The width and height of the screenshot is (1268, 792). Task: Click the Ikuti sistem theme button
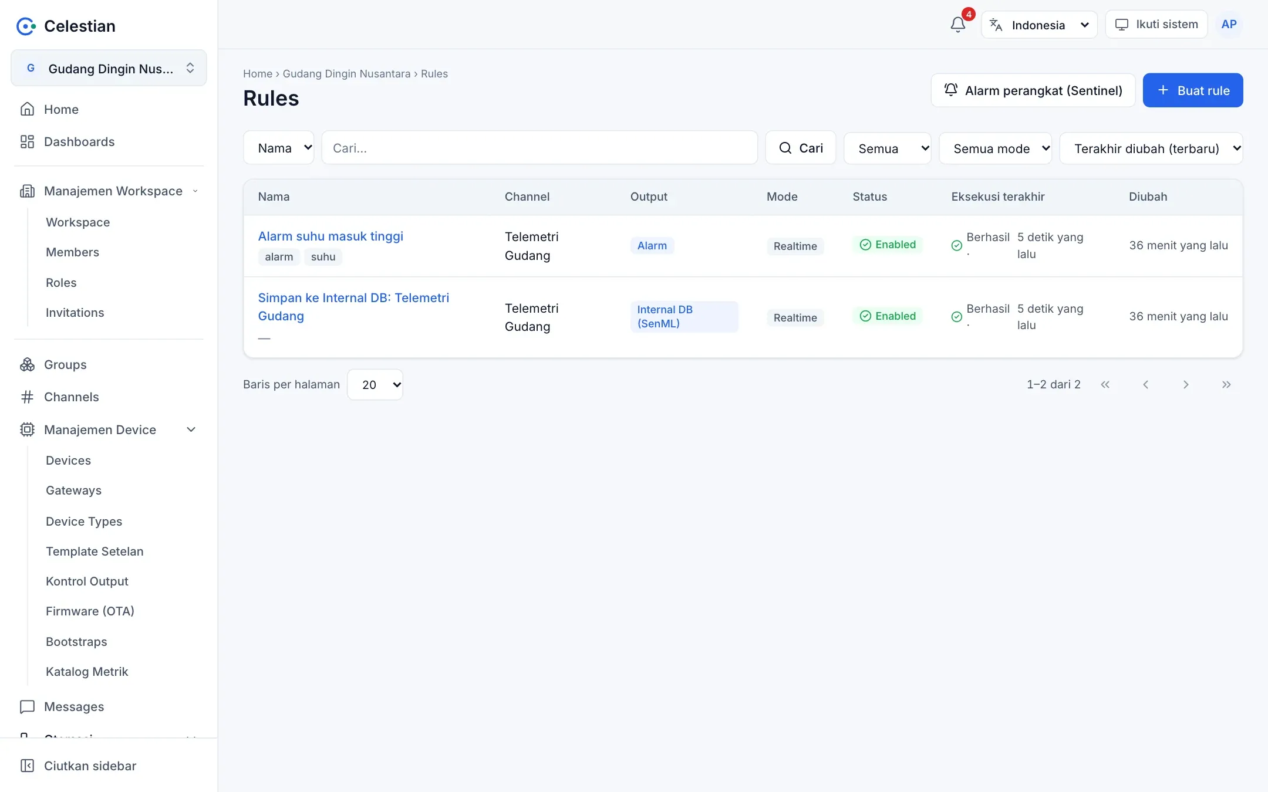(1156, 24)
